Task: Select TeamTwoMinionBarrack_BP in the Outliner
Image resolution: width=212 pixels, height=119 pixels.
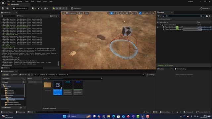Action: coord(174,29)
